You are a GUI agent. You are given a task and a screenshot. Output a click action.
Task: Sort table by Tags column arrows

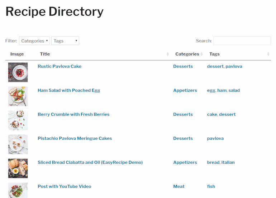268,54
